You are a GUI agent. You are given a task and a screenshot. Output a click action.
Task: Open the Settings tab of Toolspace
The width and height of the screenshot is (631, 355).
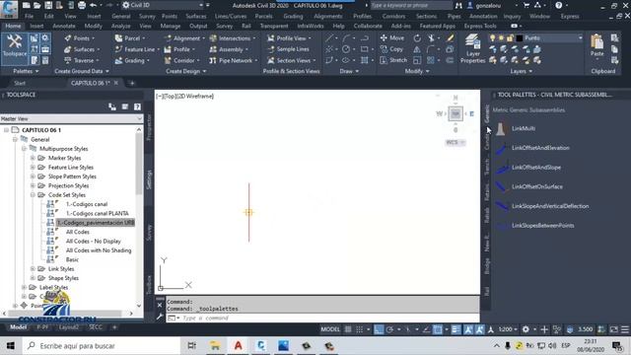(149, 179)
